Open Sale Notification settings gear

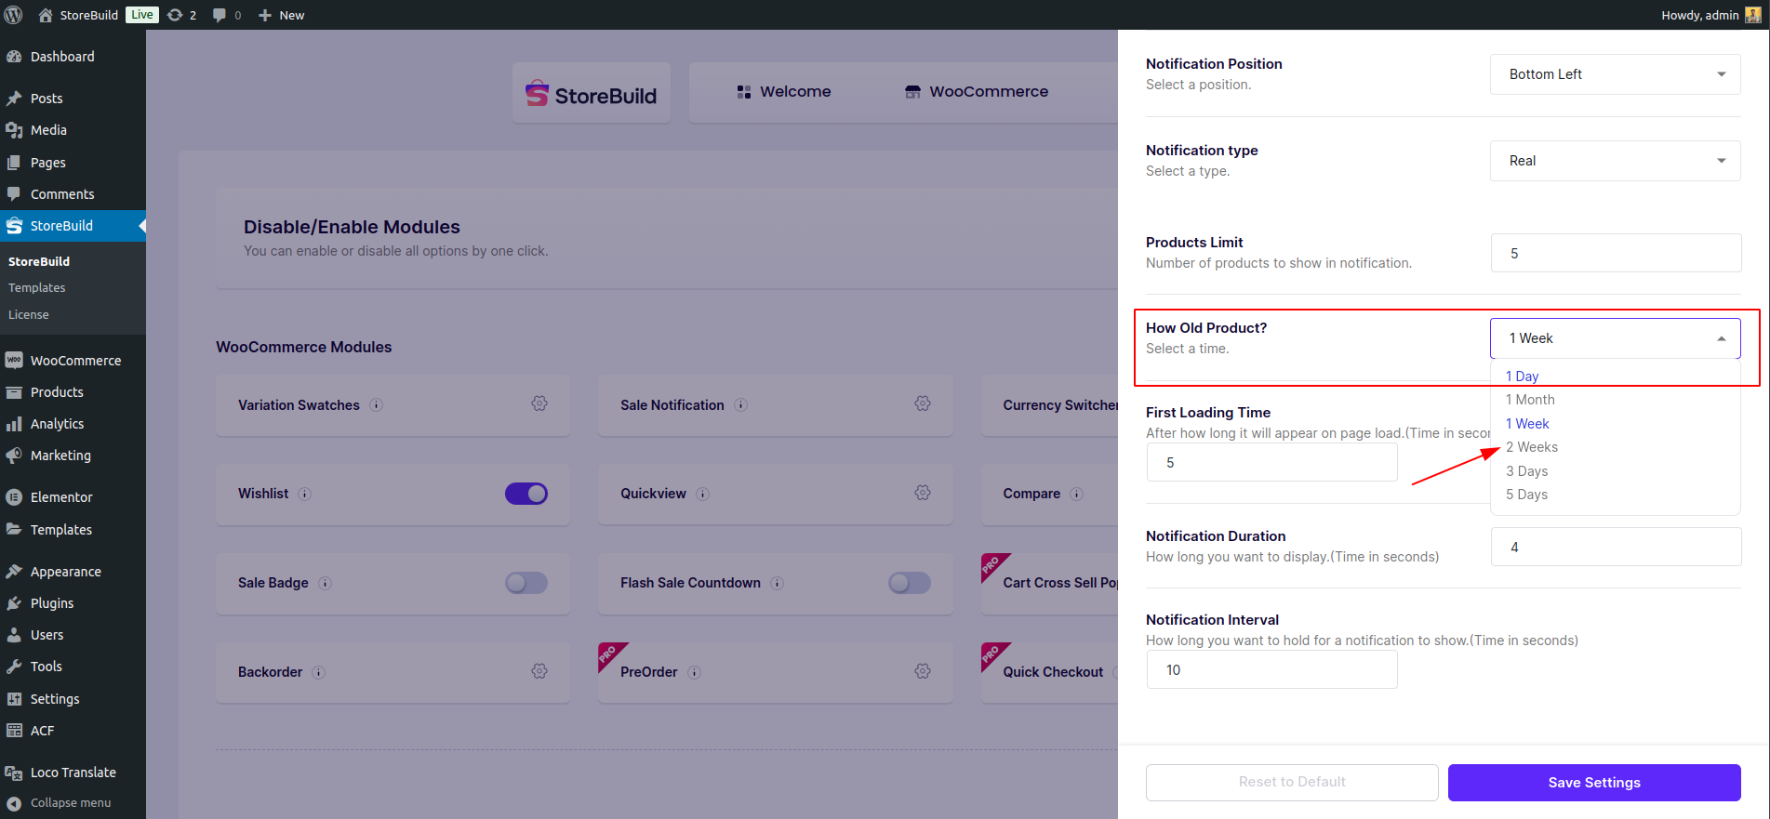[x=923, y=403]
